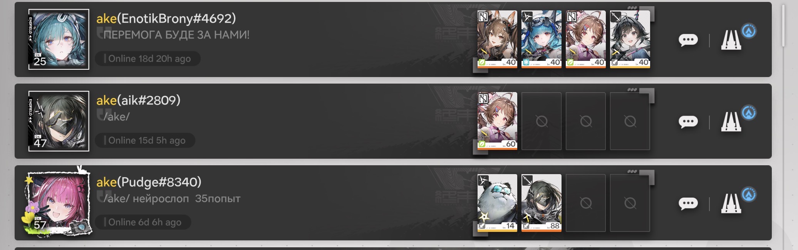Open profile name ake(Pudge#8340)
Image resolution: width=798 pixels, height=250 pixels.
pos(149,182)
